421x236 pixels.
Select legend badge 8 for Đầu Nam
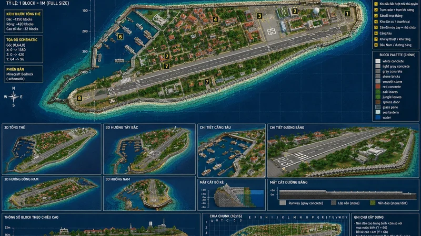coord(376,45)
